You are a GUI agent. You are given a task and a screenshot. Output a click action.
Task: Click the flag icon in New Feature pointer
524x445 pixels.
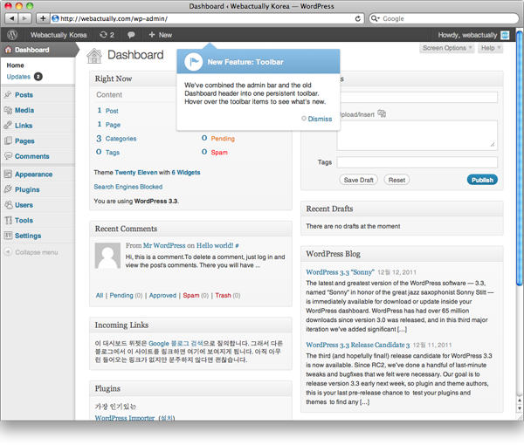[x=194, y=62]
